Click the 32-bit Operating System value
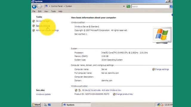191x107 pixels. coord(112,60)
